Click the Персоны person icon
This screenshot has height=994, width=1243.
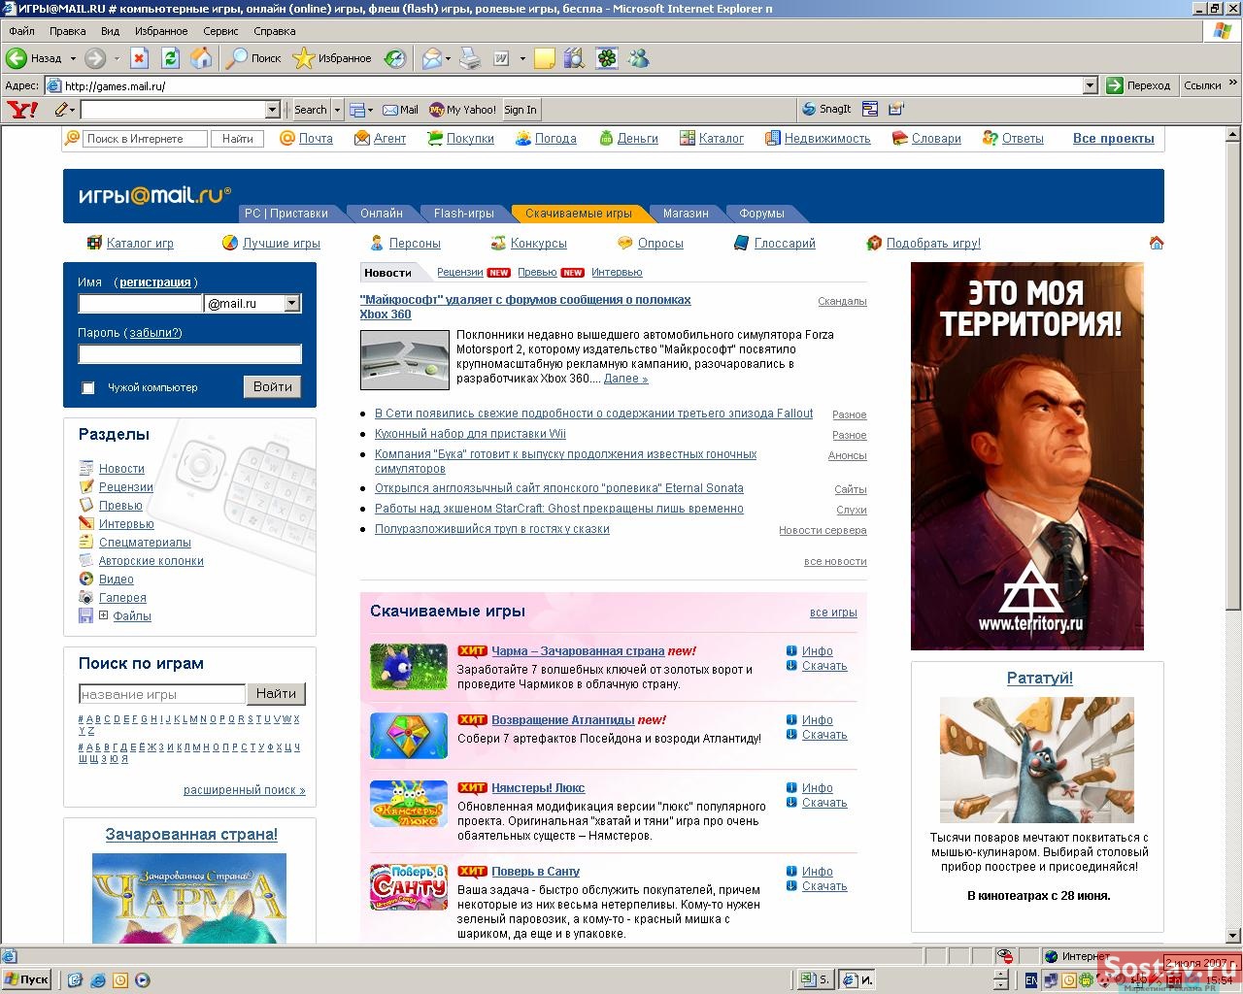pos(377,243)
